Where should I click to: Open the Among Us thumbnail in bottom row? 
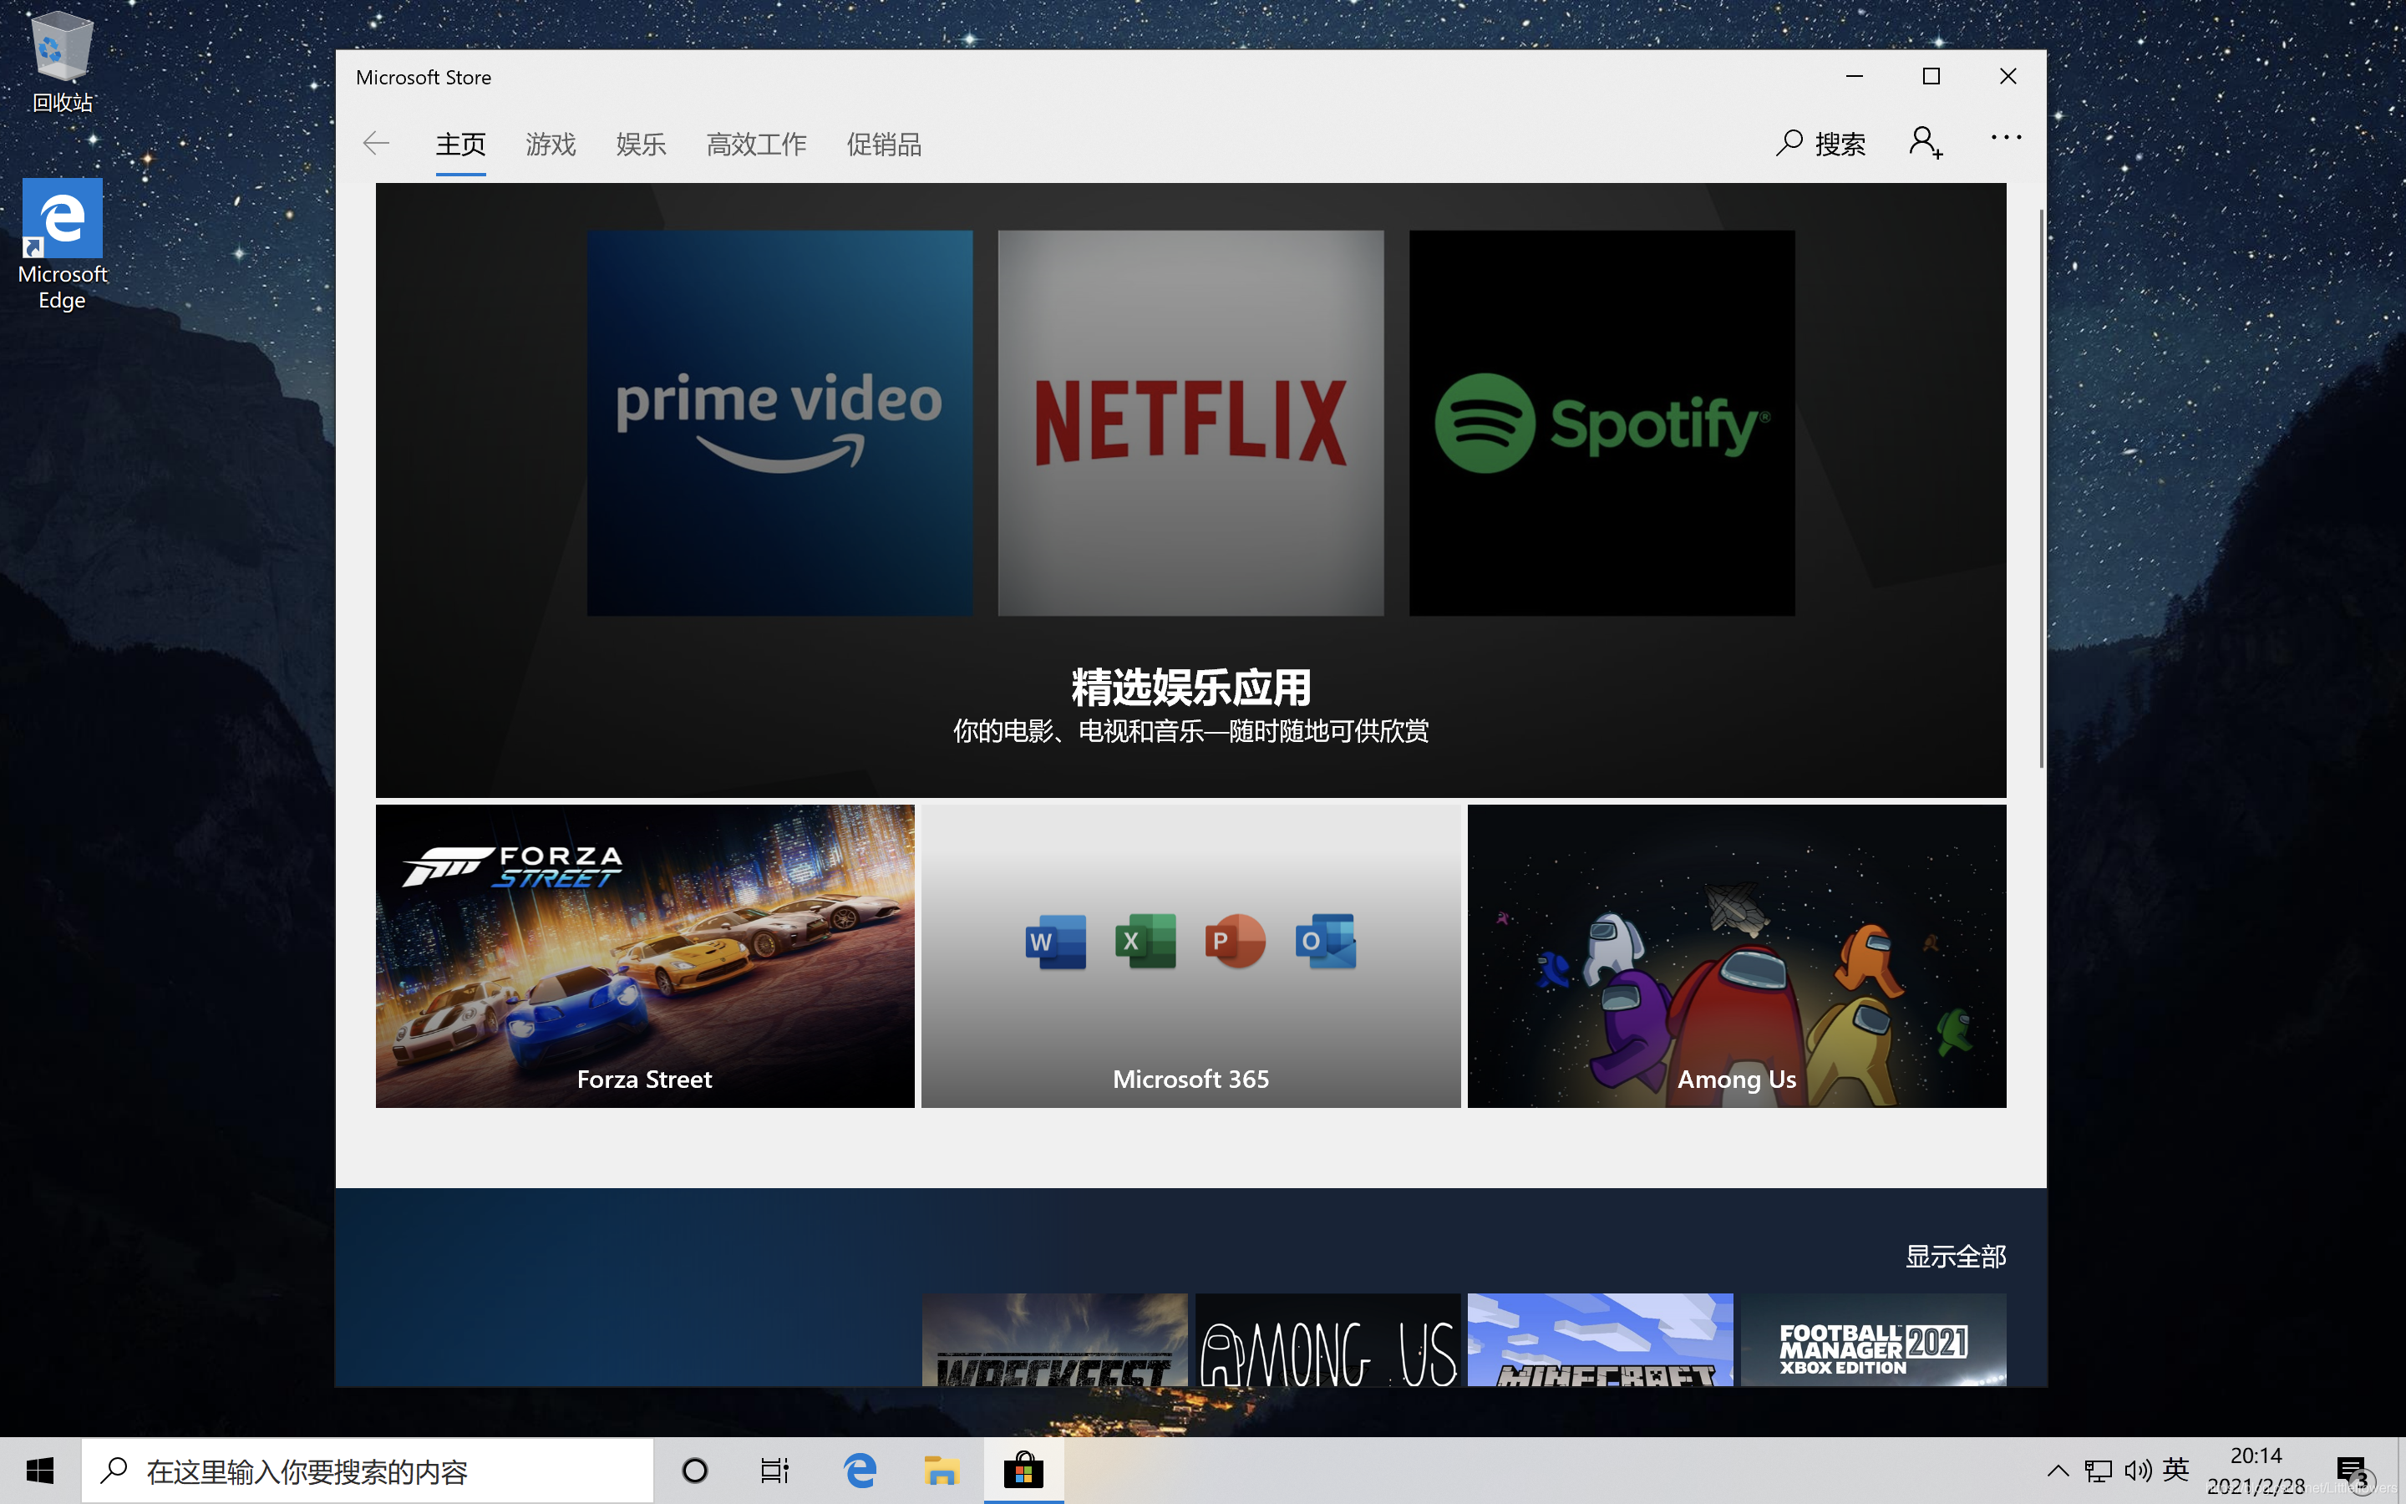pos(1328,1339)
